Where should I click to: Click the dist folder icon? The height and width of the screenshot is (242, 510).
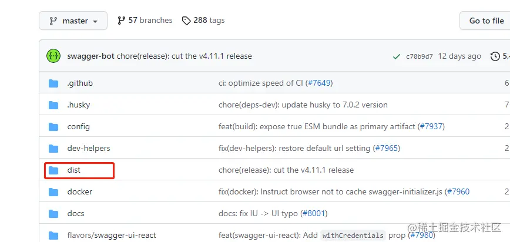(53, 170)
